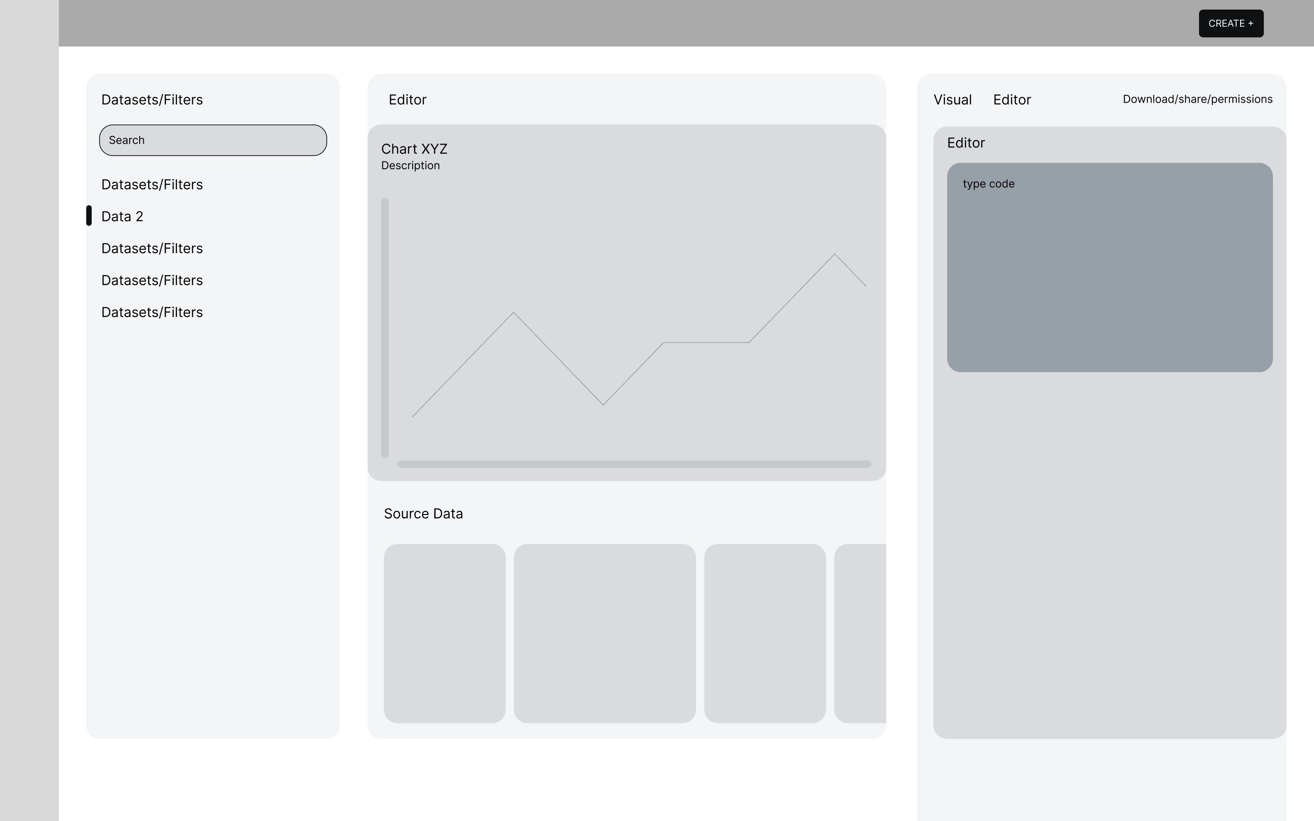Viewport: 1314px width, 821px height.
Task: Select Datasets/Filters item just below Data 2
Action: click(152, 249)
